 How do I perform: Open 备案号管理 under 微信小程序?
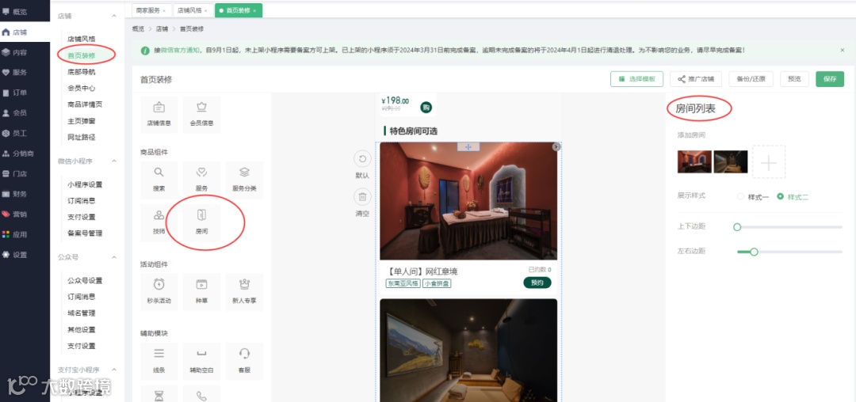tap(85, 233)
